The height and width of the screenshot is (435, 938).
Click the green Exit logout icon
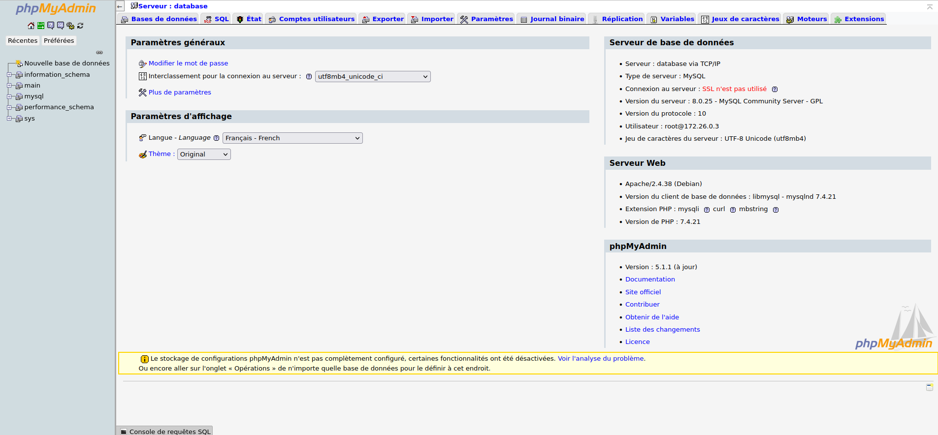[x=41, y=26]
